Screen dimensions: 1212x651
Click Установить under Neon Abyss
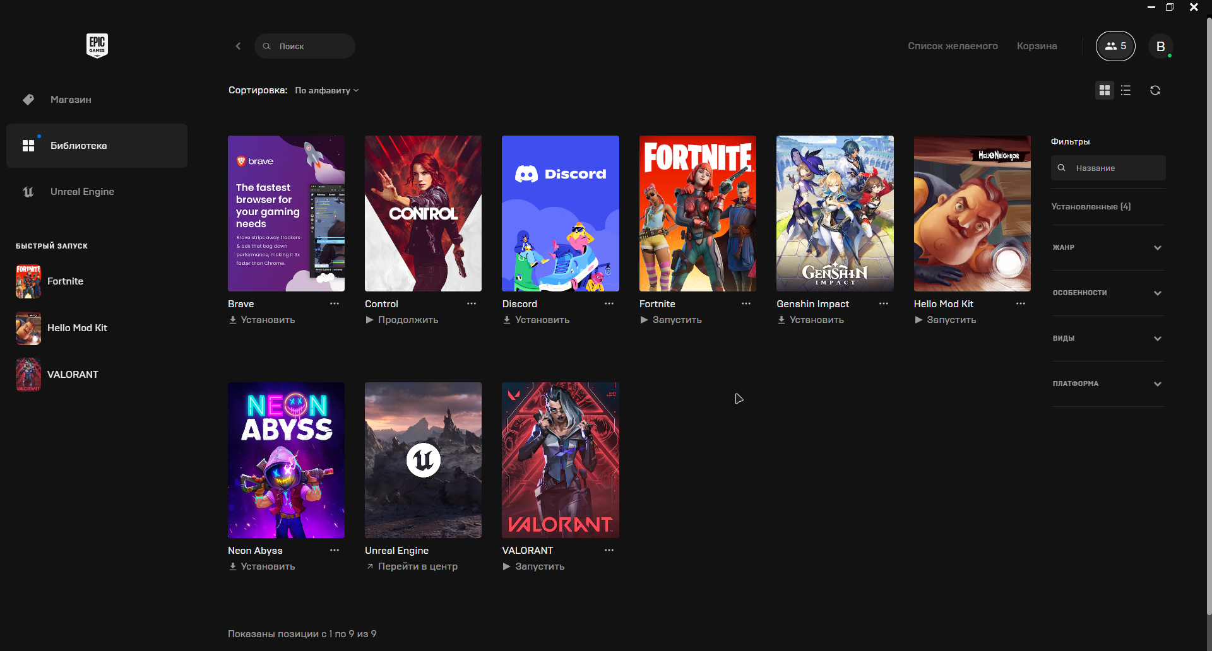tap(262, 566)
